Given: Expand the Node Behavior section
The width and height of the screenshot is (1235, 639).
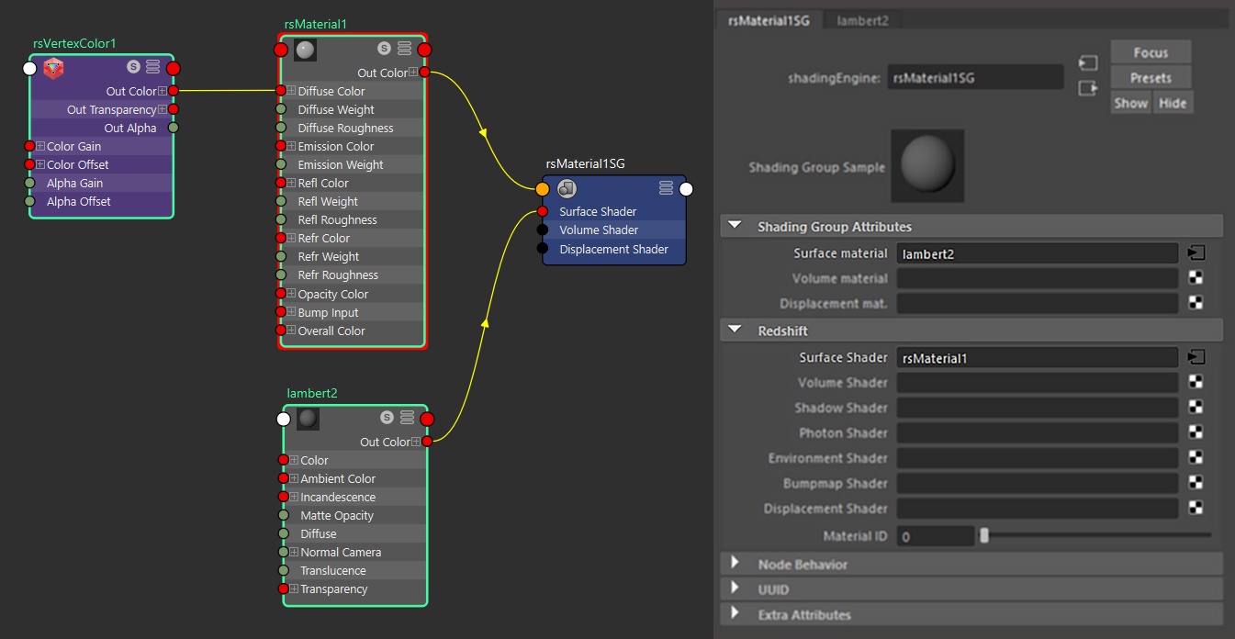Looking at the screenshot, I should click(735, 564).
